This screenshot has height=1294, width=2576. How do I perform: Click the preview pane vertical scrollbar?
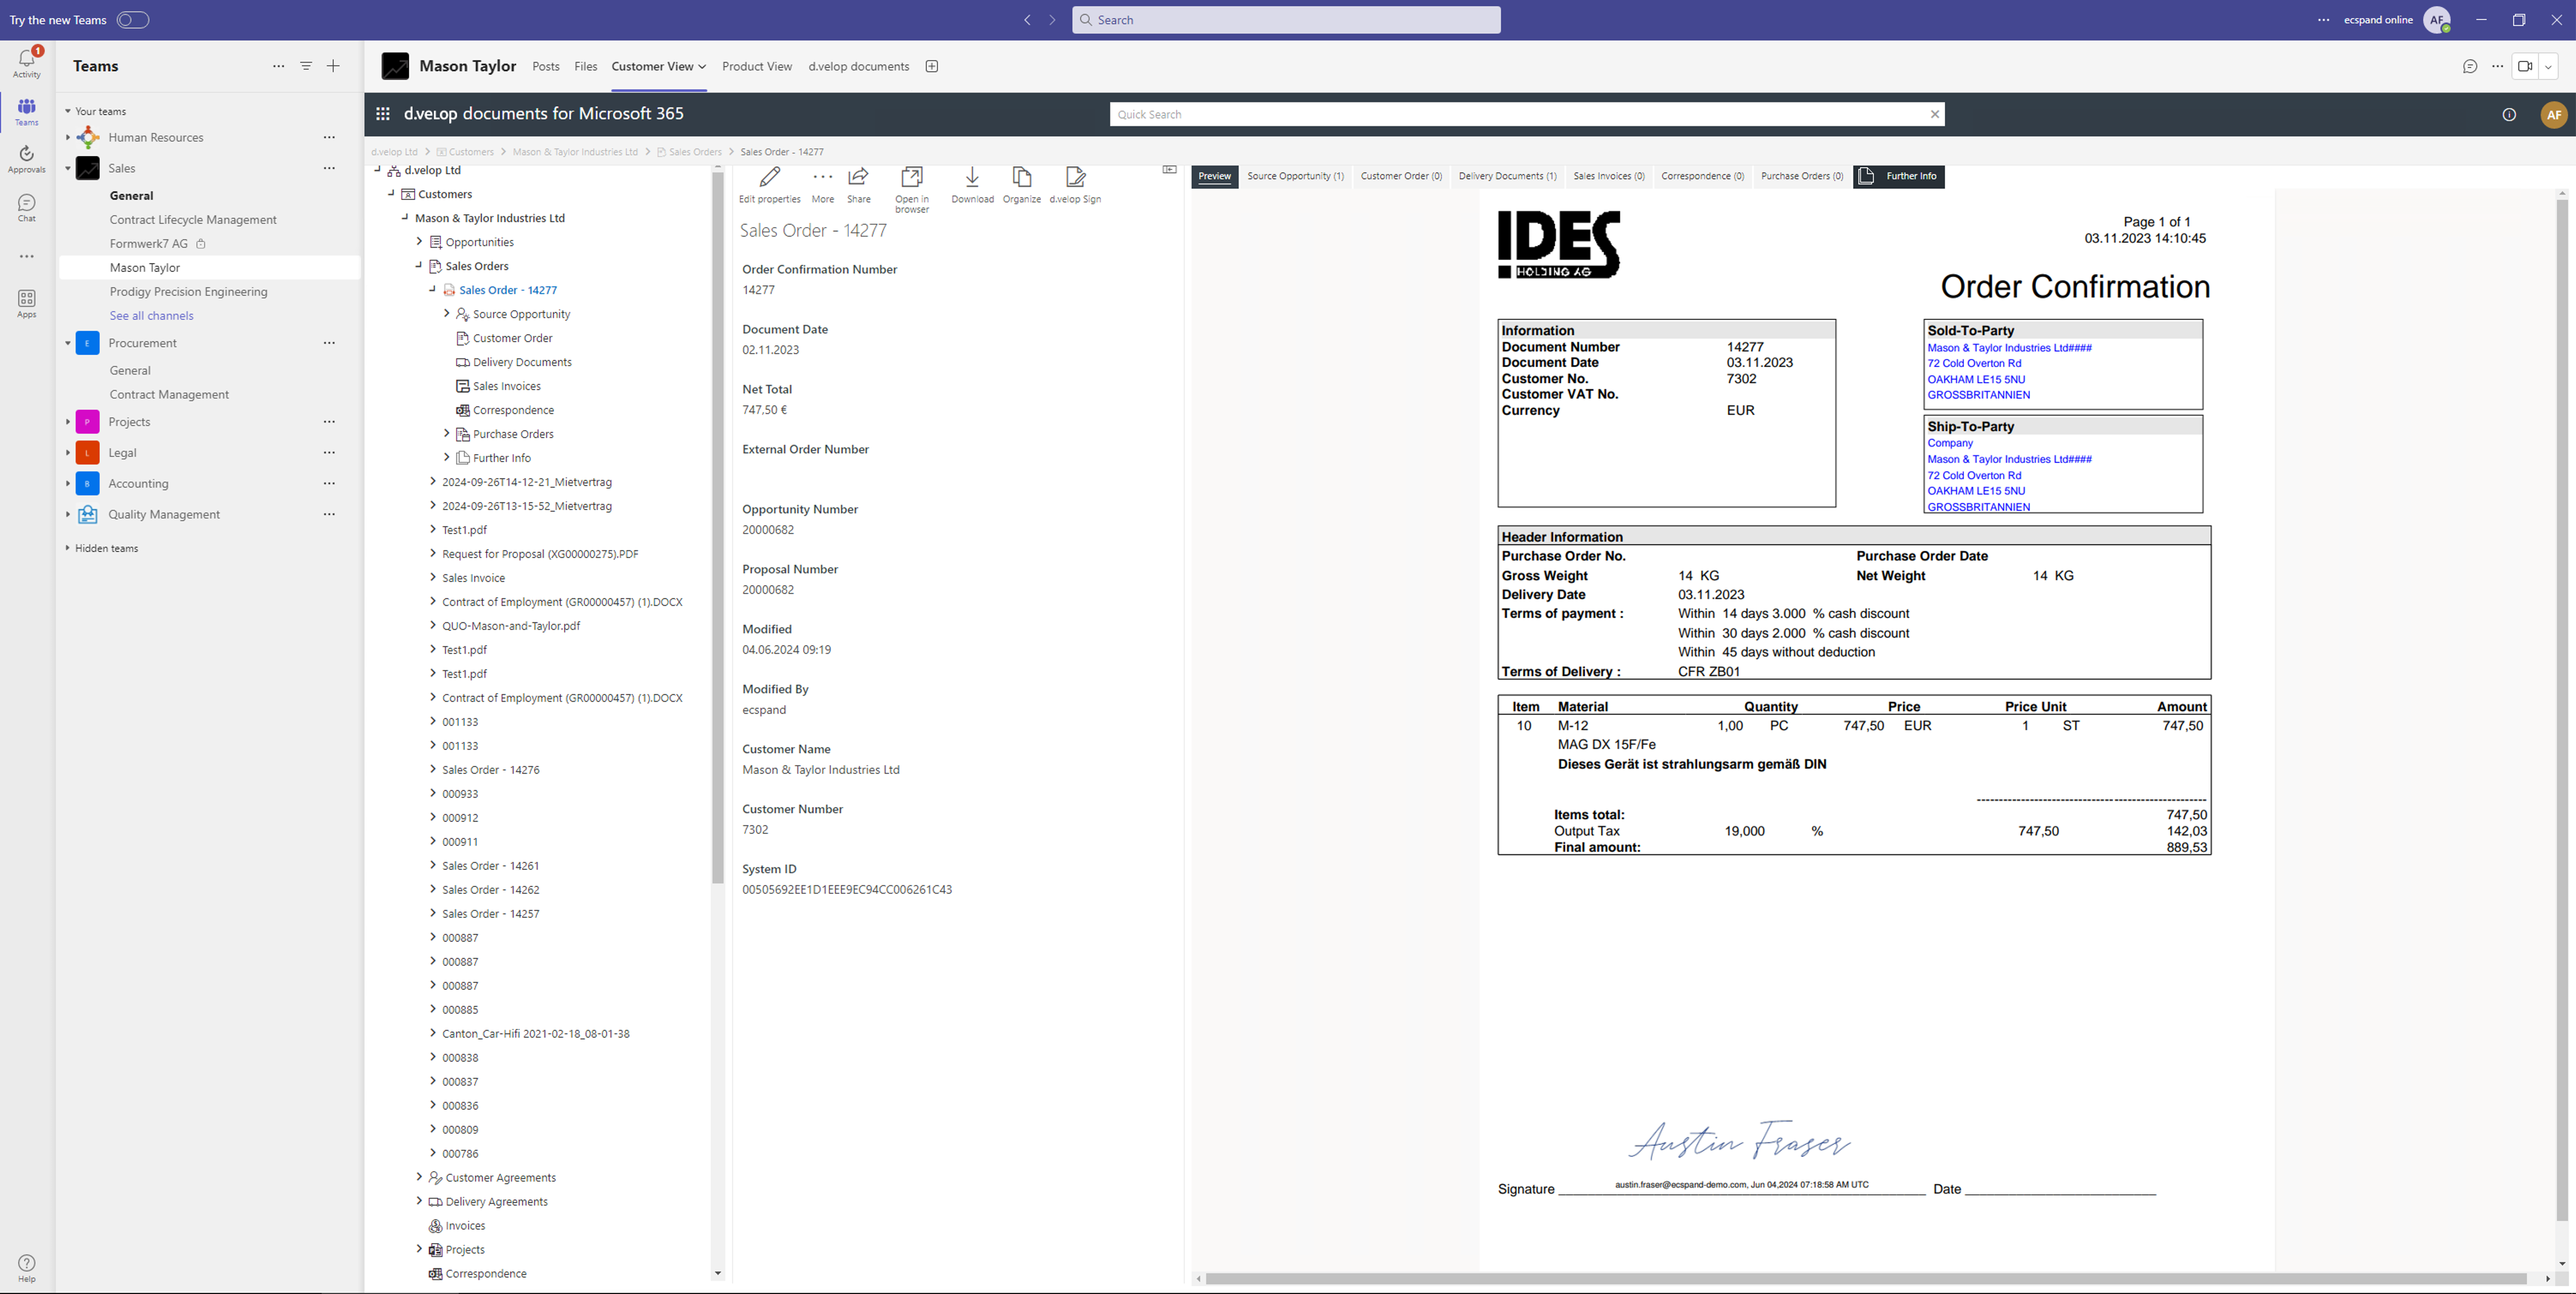[x=2562, y=710]
